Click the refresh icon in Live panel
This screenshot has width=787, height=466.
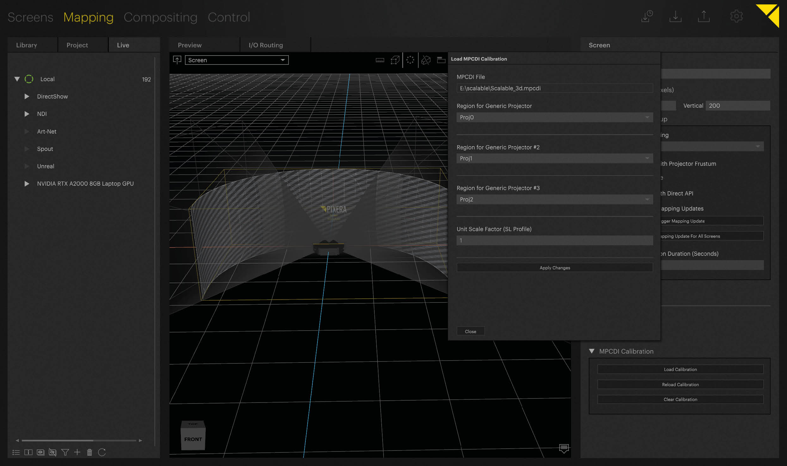[x=102, y=452]
